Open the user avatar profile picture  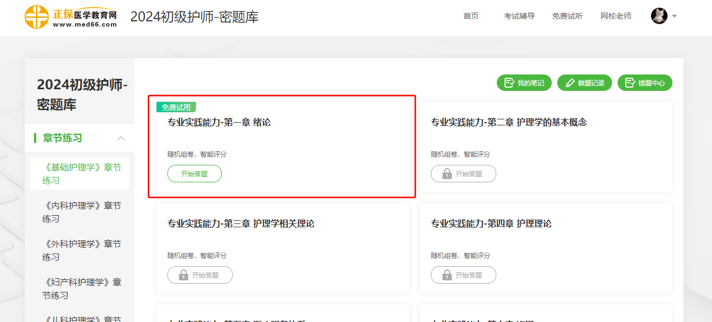tap(659, 16)
